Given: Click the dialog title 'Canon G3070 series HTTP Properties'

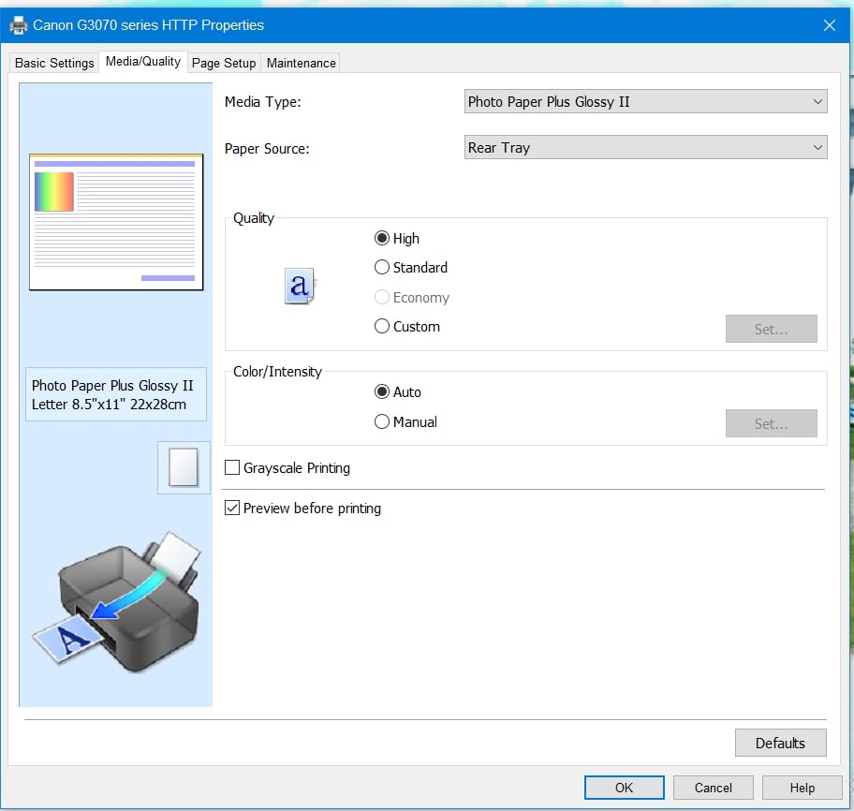Looking at the screenshot, I should [148, 25].
